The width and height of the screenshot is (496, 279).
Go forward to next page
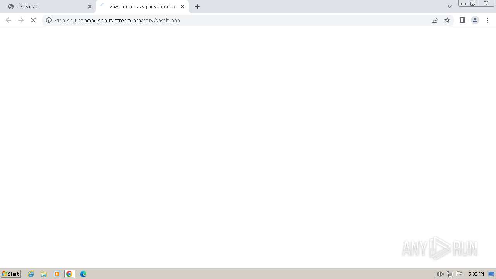click(21, 20)
